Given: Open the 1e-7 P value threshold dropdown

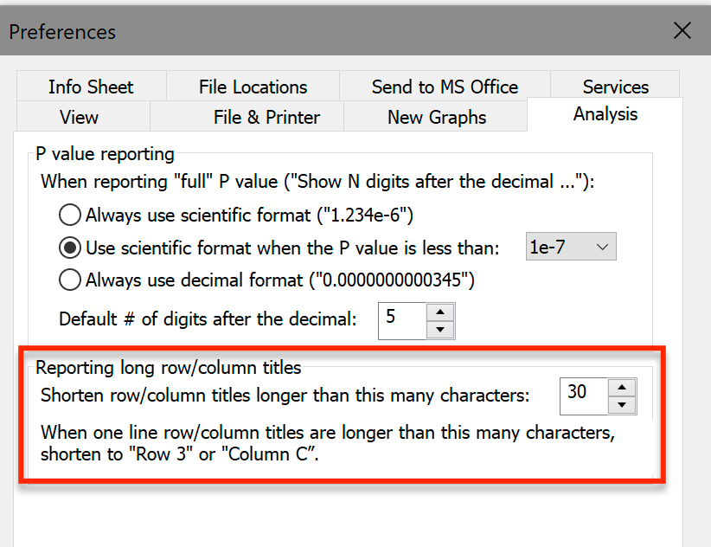Looking at the screenshot, I should coord(571,248).
